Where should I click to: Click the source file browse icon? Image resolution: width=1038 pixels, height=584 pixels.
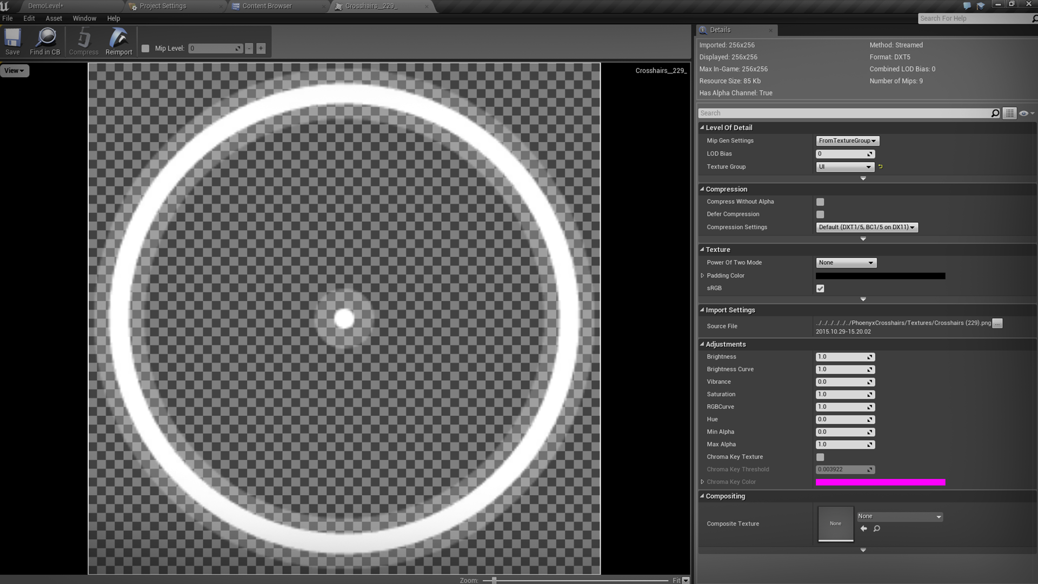point(997,323)
